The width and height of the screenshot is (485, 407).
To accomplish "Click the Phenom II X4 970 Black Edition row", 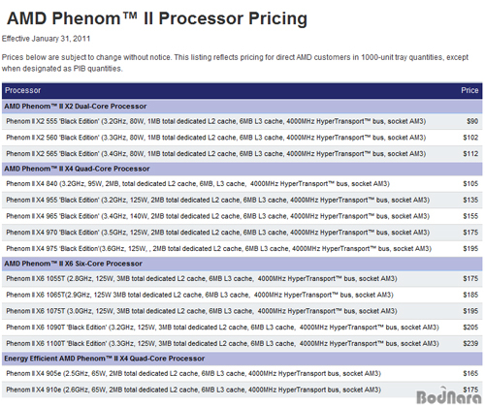I will tap(242, 233).
